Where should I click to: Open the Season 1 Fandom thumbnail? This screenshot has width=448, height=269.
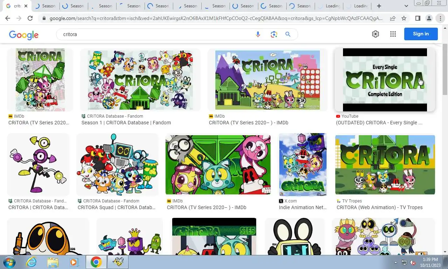[x=140, y=80]
